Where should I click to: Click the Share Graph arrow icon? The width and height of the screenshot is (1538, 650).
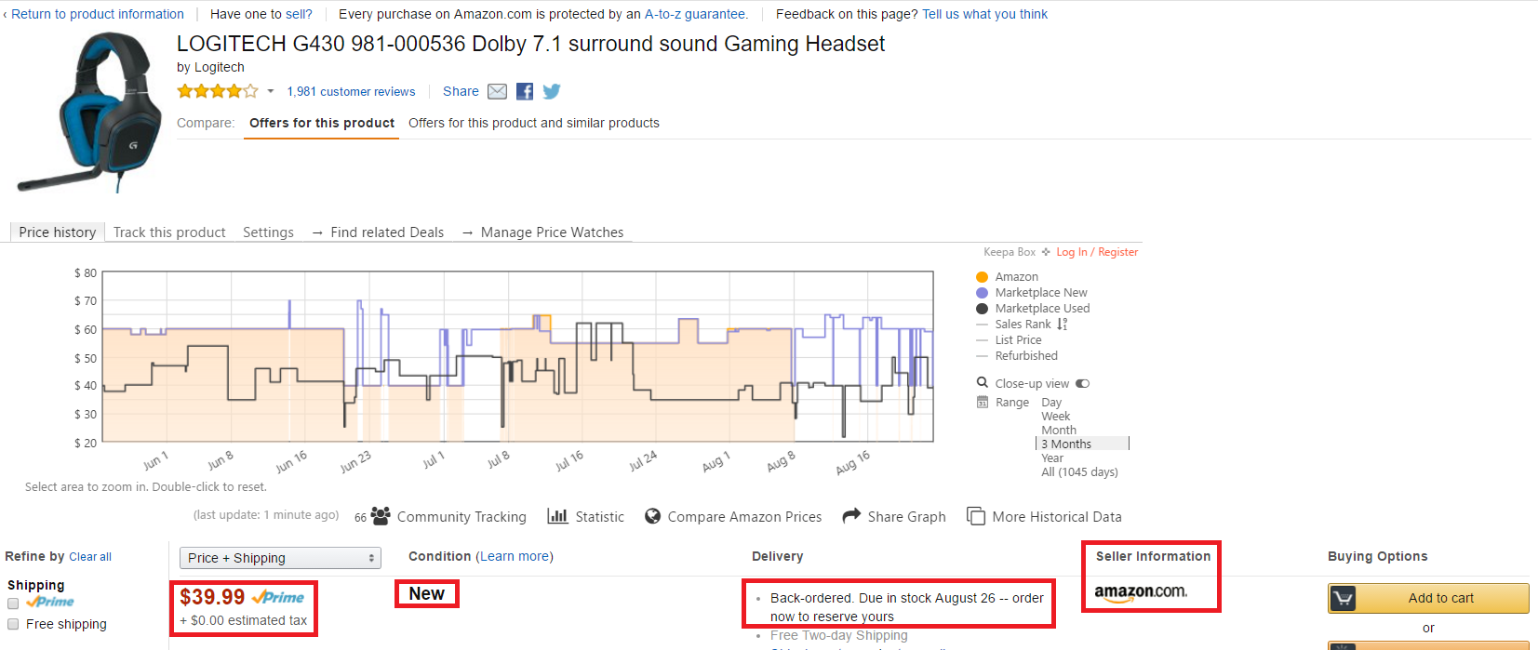(x=851, y=516)
